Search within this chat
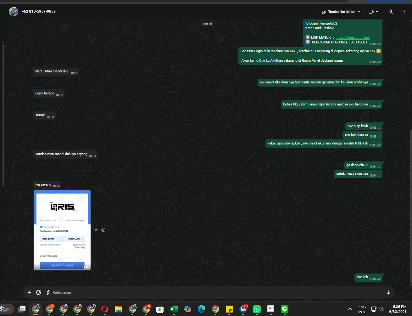Screen dimensions: 412x316 click(391, 12)
